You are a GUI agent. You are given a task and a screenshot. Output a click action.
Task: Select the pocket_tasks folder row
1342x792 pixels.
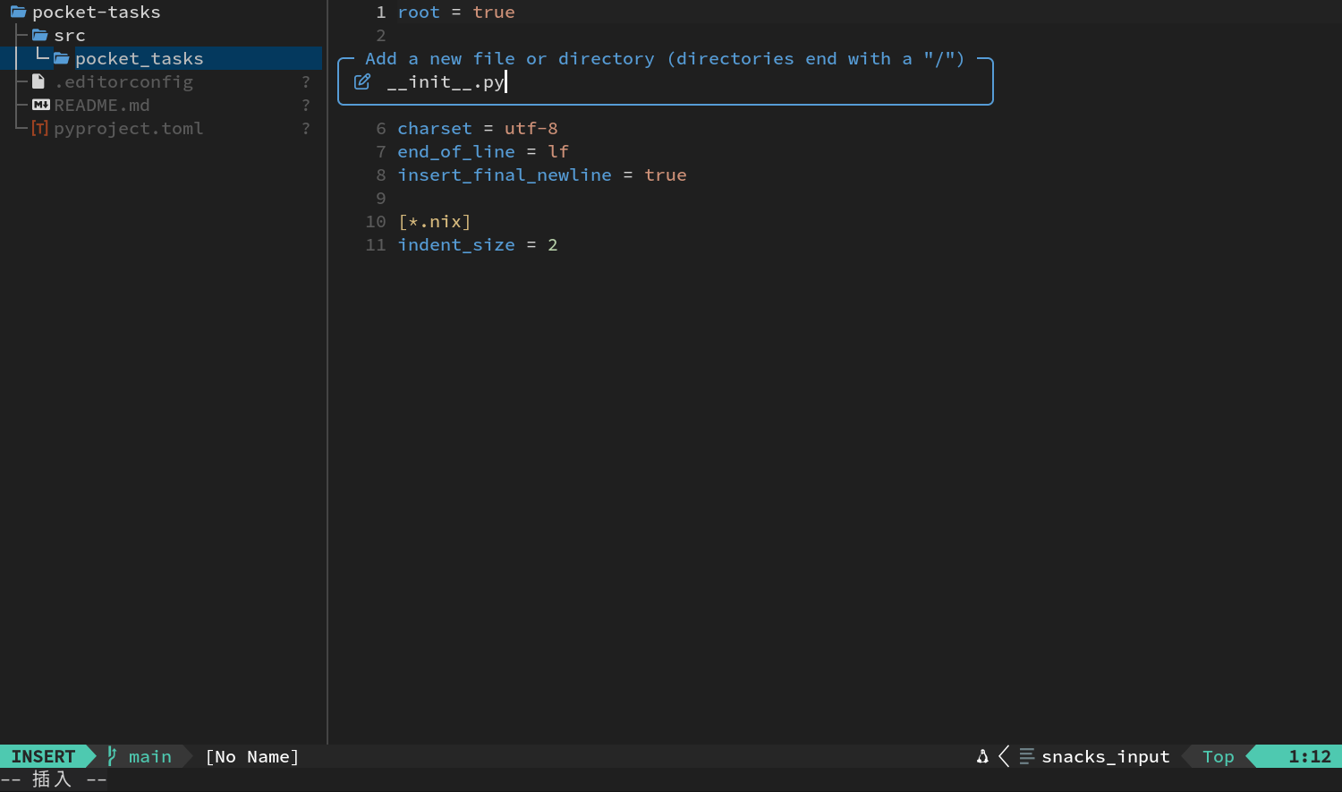pyautogui.click(x=161, y=58)
